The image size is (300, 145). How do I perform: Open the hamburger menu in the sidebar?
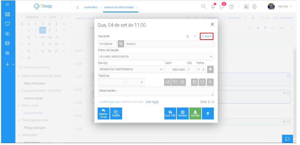pyautogui.click(x=7, y=4)
